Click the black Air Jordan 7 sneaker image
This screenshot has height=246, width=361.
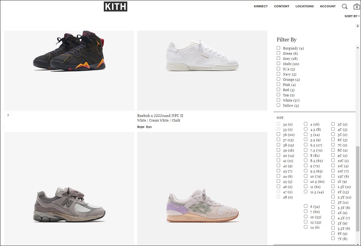(69, 70)
